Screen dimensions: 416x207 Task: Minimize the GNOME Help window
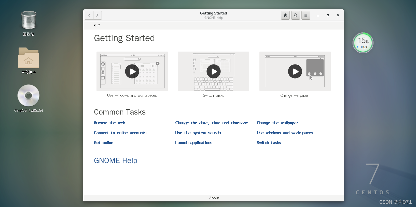[318, 15]
